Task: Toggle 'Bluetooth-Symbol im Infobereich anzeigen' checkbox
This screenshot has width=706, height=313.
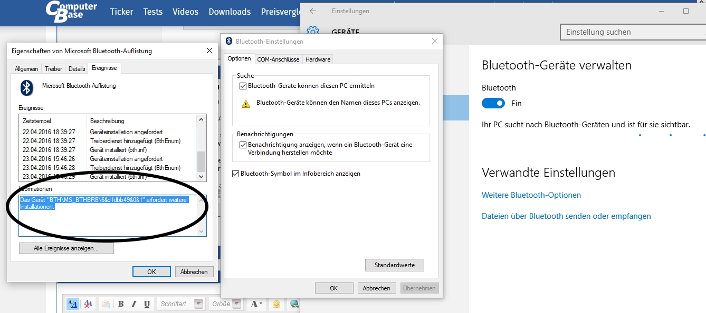Action: coord(236,174)
